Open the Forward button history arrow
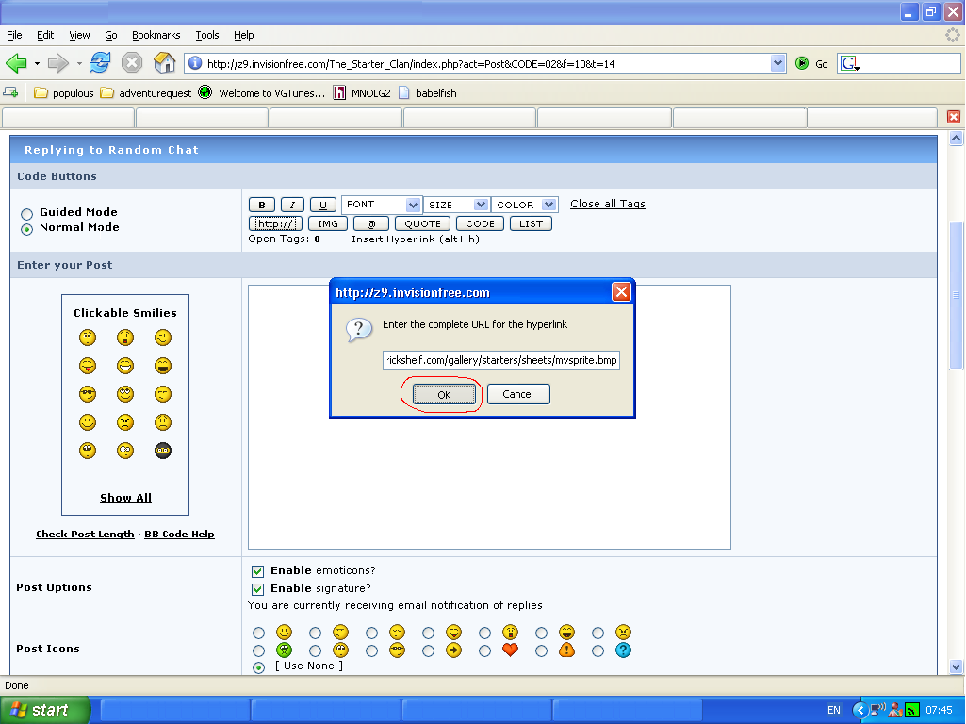 (79, 63)
